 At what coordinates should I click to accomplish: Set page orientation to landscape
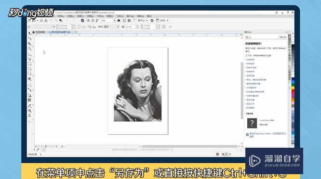click(84, 27)
